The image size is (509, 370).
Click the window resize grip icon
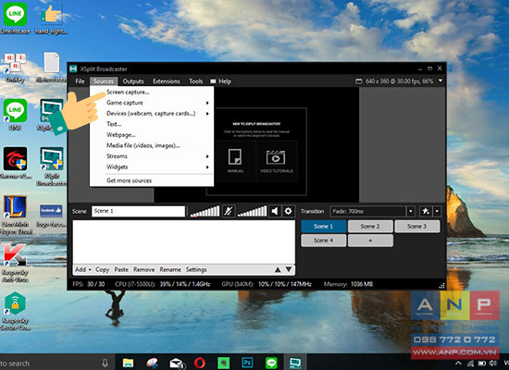coord(441,286)
